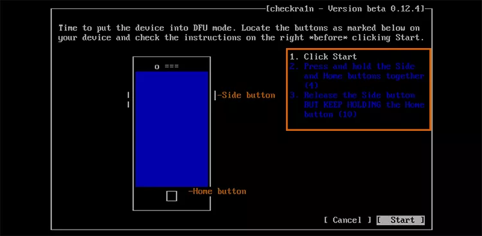Click the lower volume button mark
482x236 pixels.
pos(128,105)
